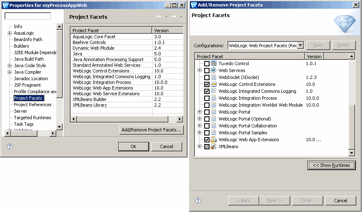Open the Configurations dropdown

point(300,46)
